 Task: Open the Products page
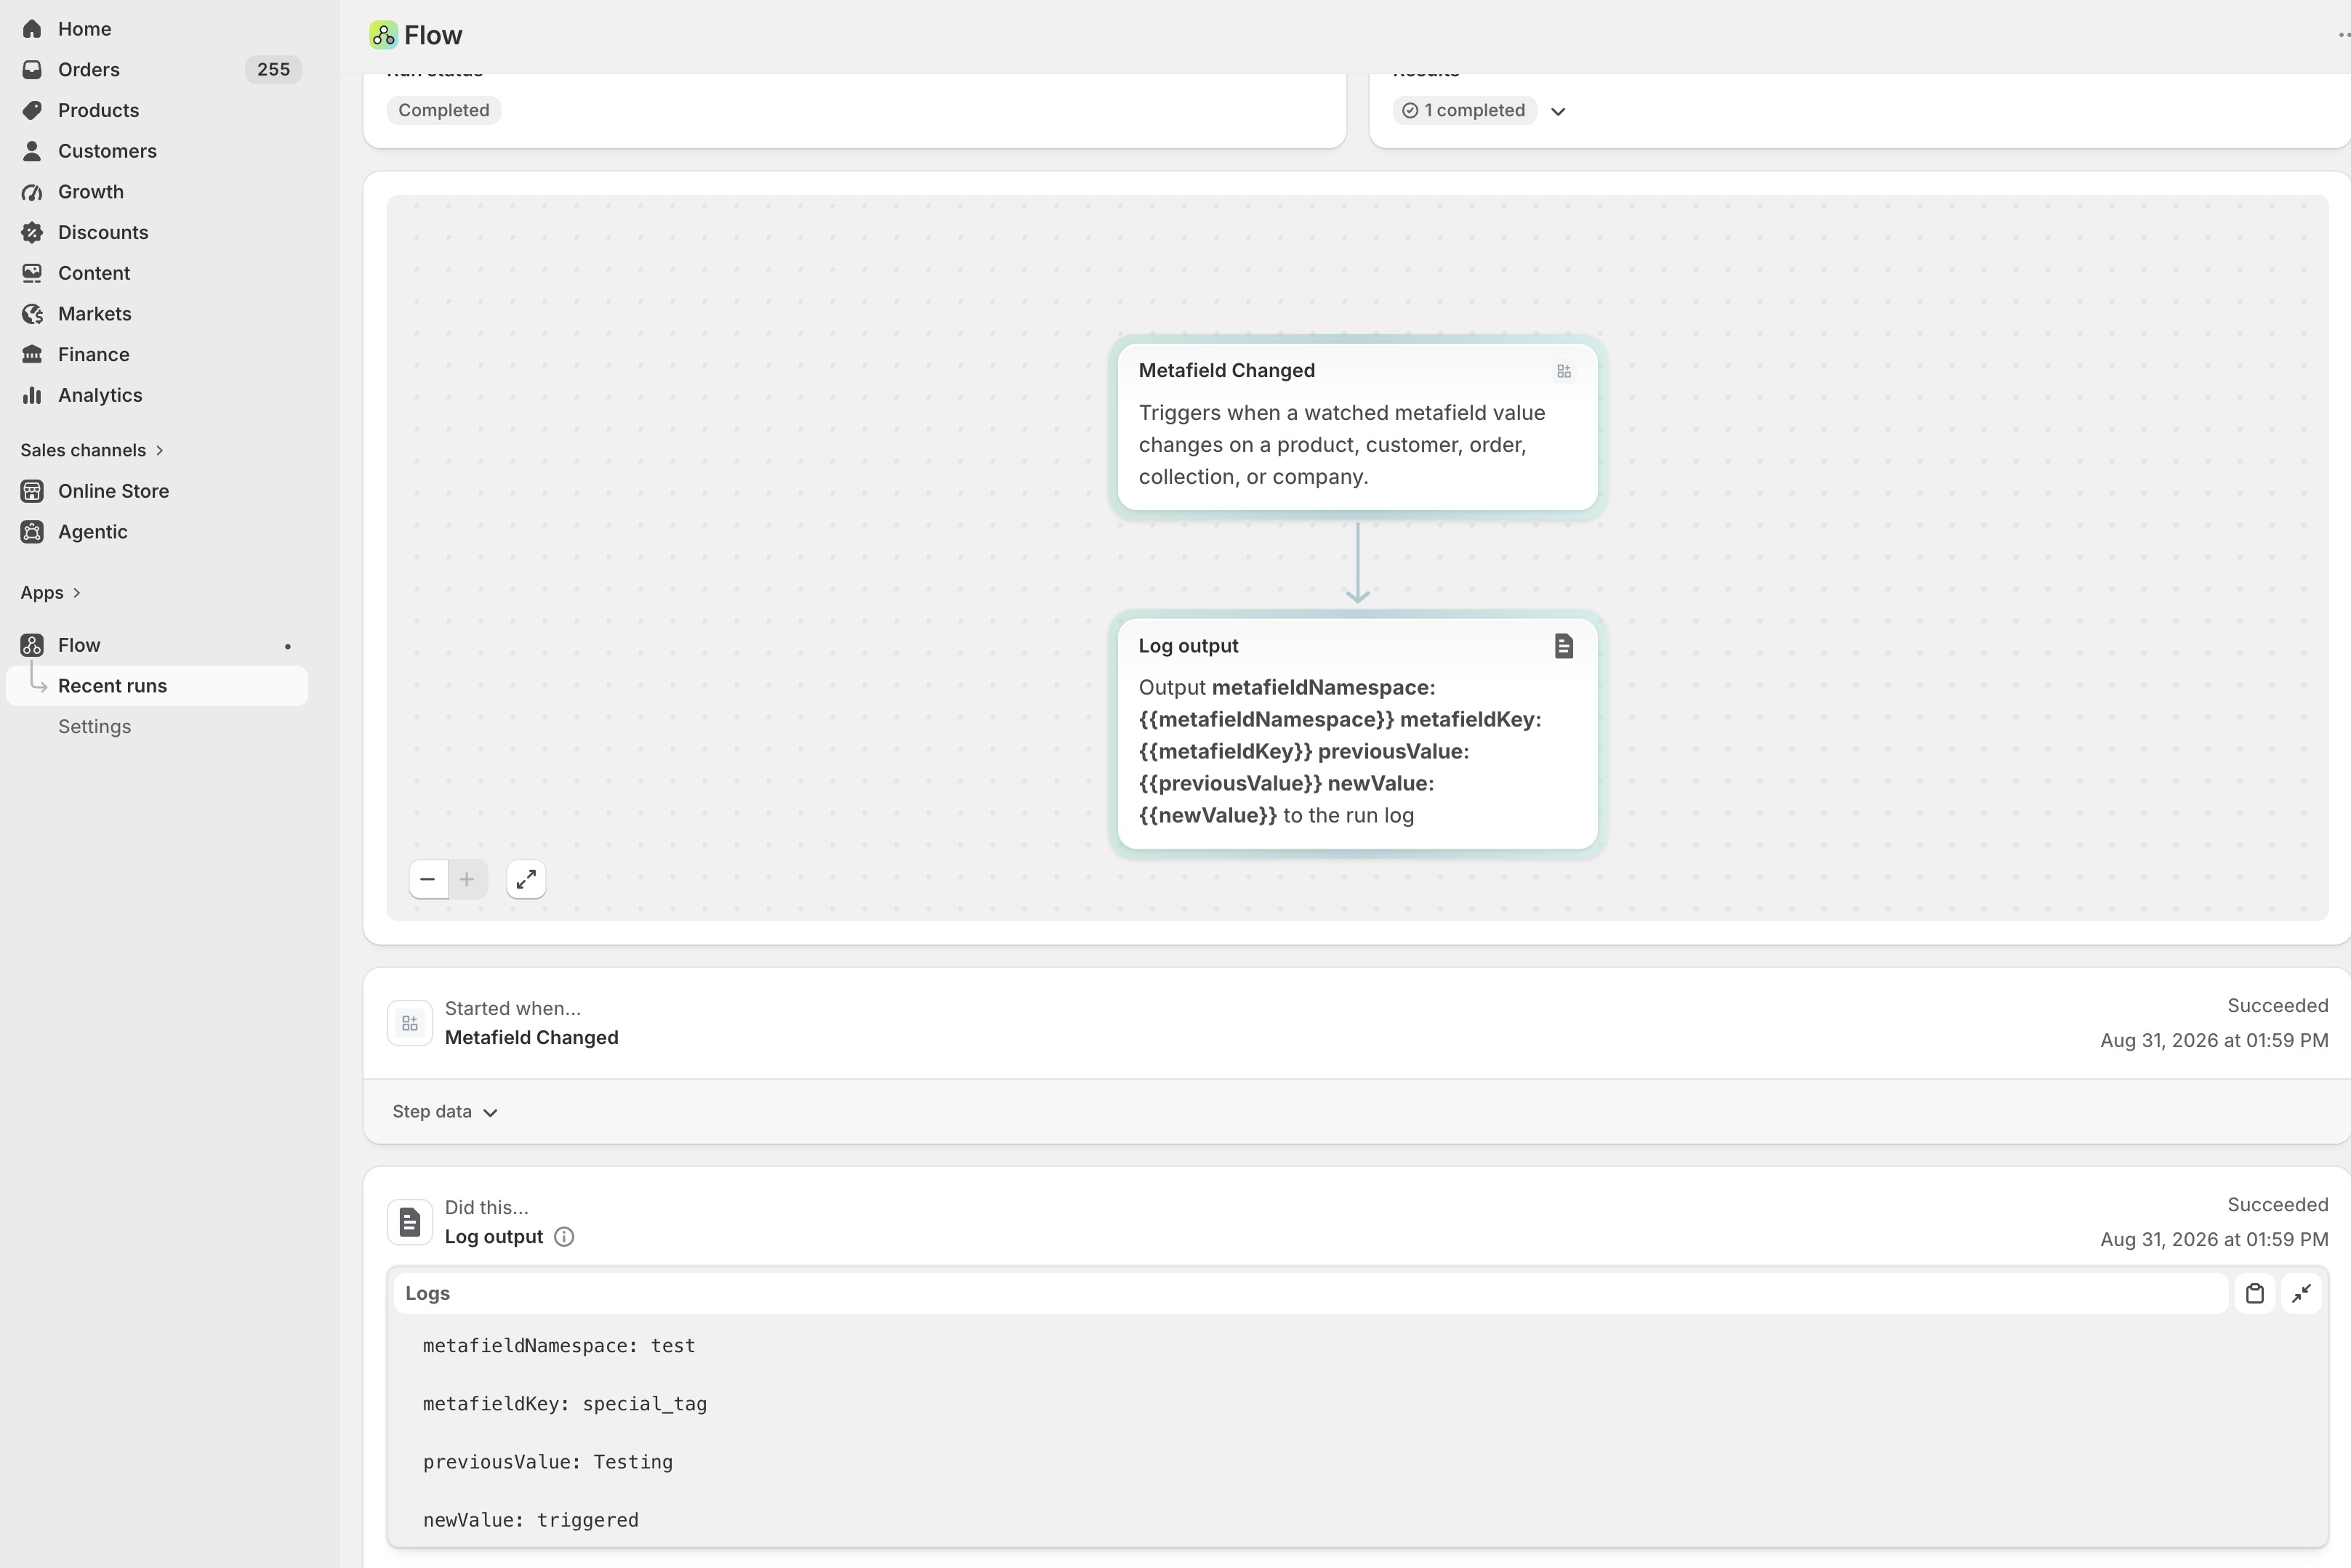pyautogui.click(x=98, y=110)
